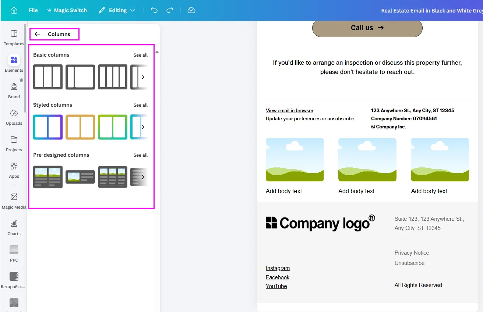Image resolution: width=483 pixels, height=312 pixels.
Task: Click the Call us button
Action: (367, 28)
